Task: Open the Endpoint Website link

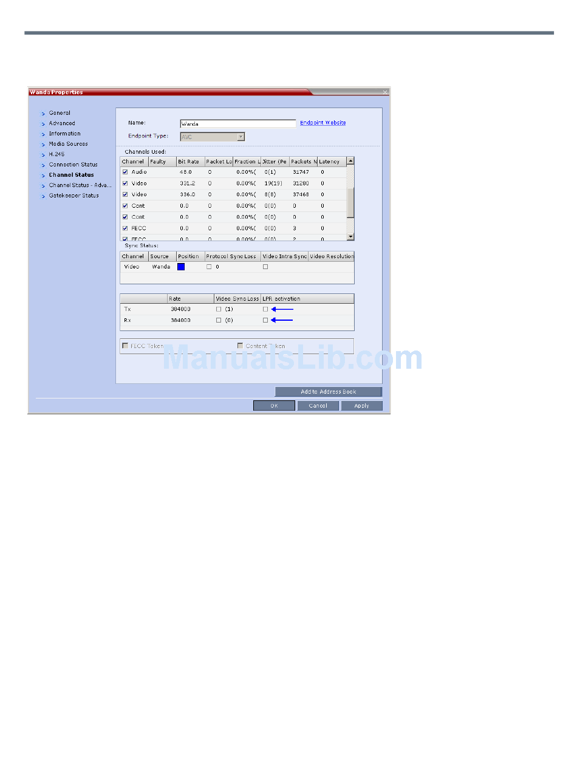Action: click(x=323, y=123)
